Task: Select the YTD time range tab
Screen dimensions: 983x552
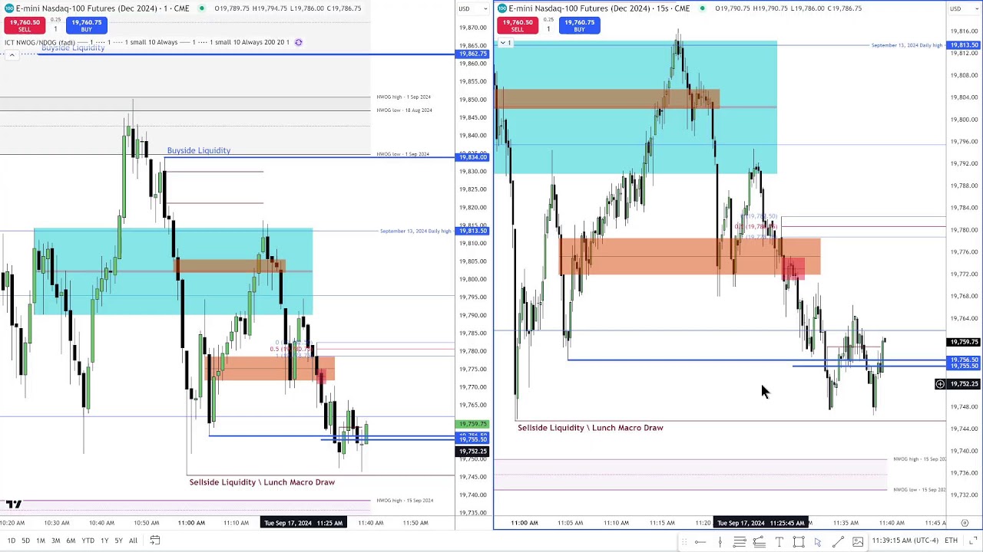Action: [88, 540]
